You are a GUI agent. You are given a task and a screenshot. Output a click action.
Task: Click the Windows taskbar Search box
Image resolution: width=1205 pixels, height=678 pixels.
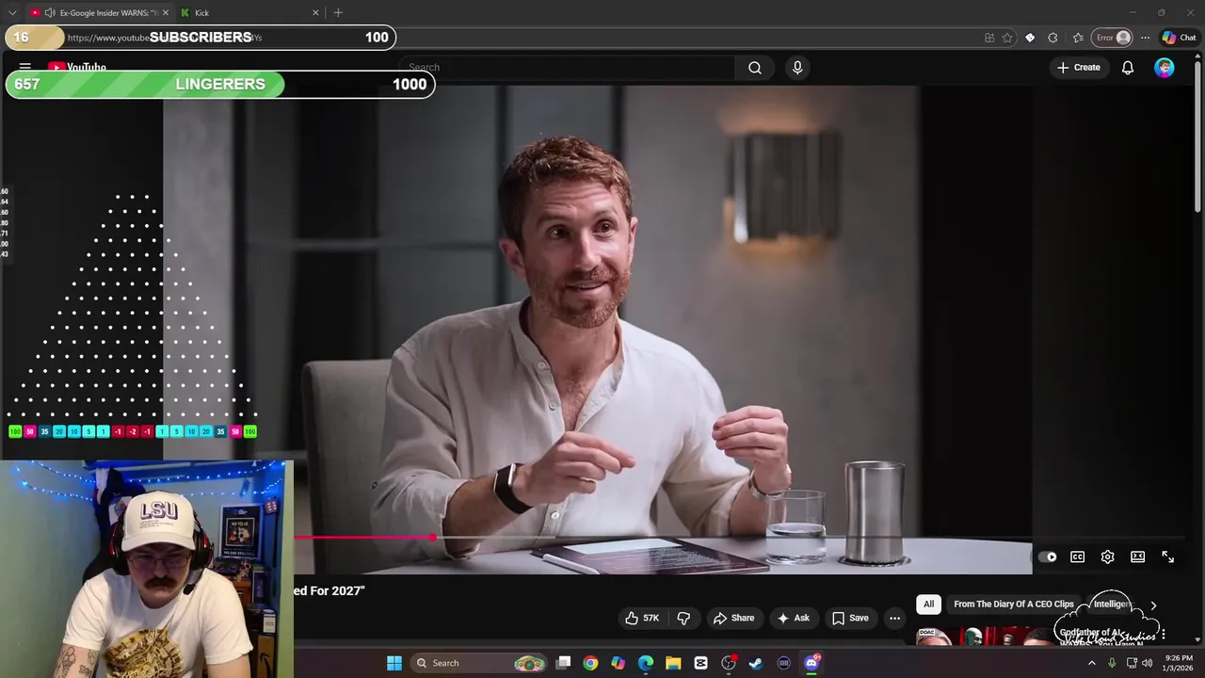tap(480, 663)
